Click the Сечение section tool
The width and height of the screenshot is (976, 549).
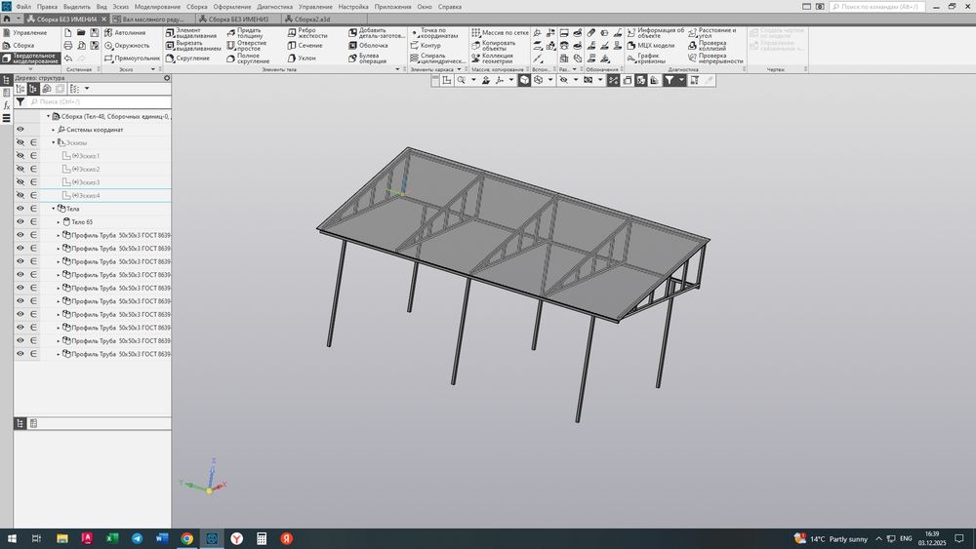coord(305,46)
